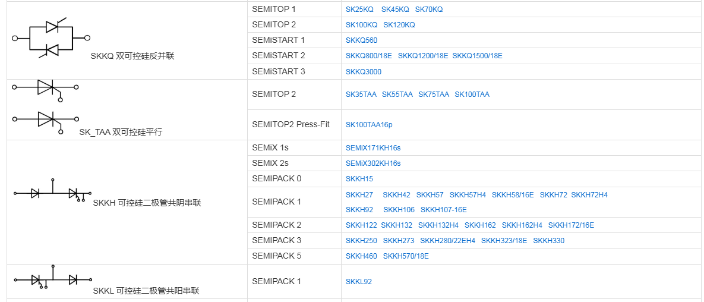The height and width of the screenshot is (302, 704).
Task: Open the SK75TAA product link
Action: point(434,95)
